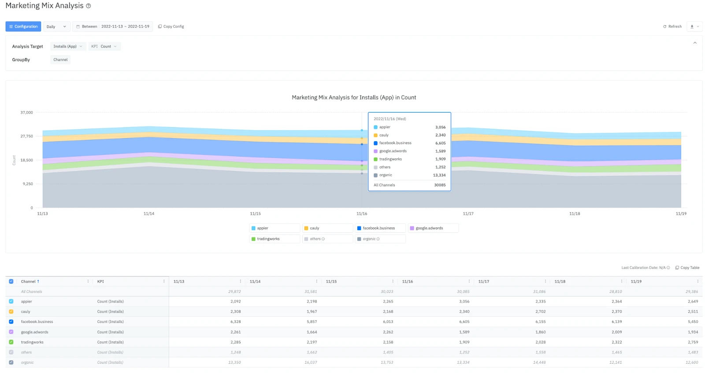Image resolution: width=705 pixels, height=373 pixels.
Task: Open the KPI column options menu icon
Action: (164, 282)
